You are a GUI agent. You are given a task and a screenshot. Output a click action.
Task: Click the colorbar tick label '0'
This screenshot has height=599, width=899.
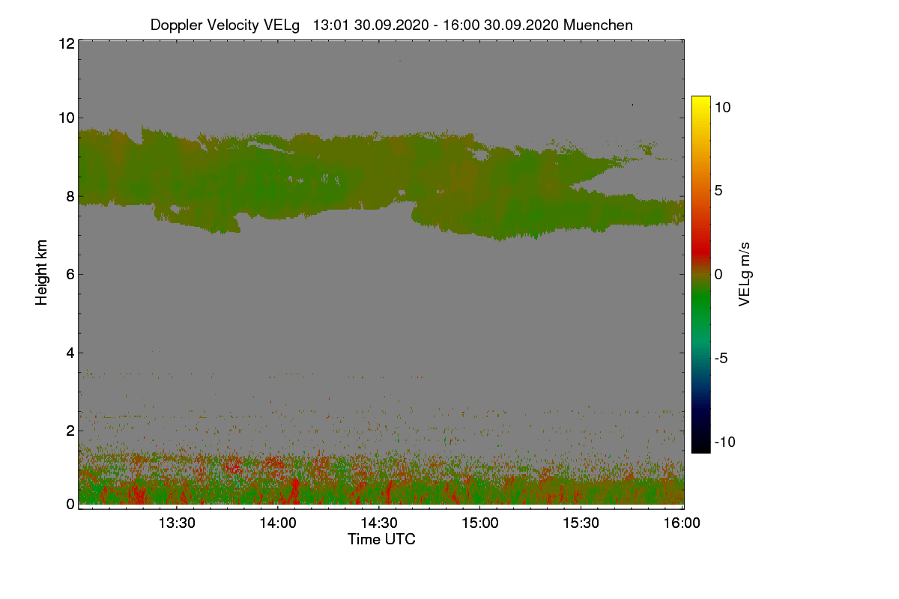coord(718,274)
